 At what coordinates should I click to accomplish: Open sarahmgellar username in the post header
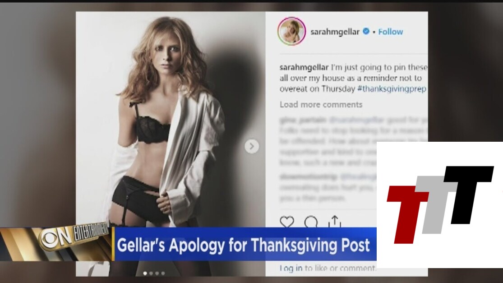335,32
